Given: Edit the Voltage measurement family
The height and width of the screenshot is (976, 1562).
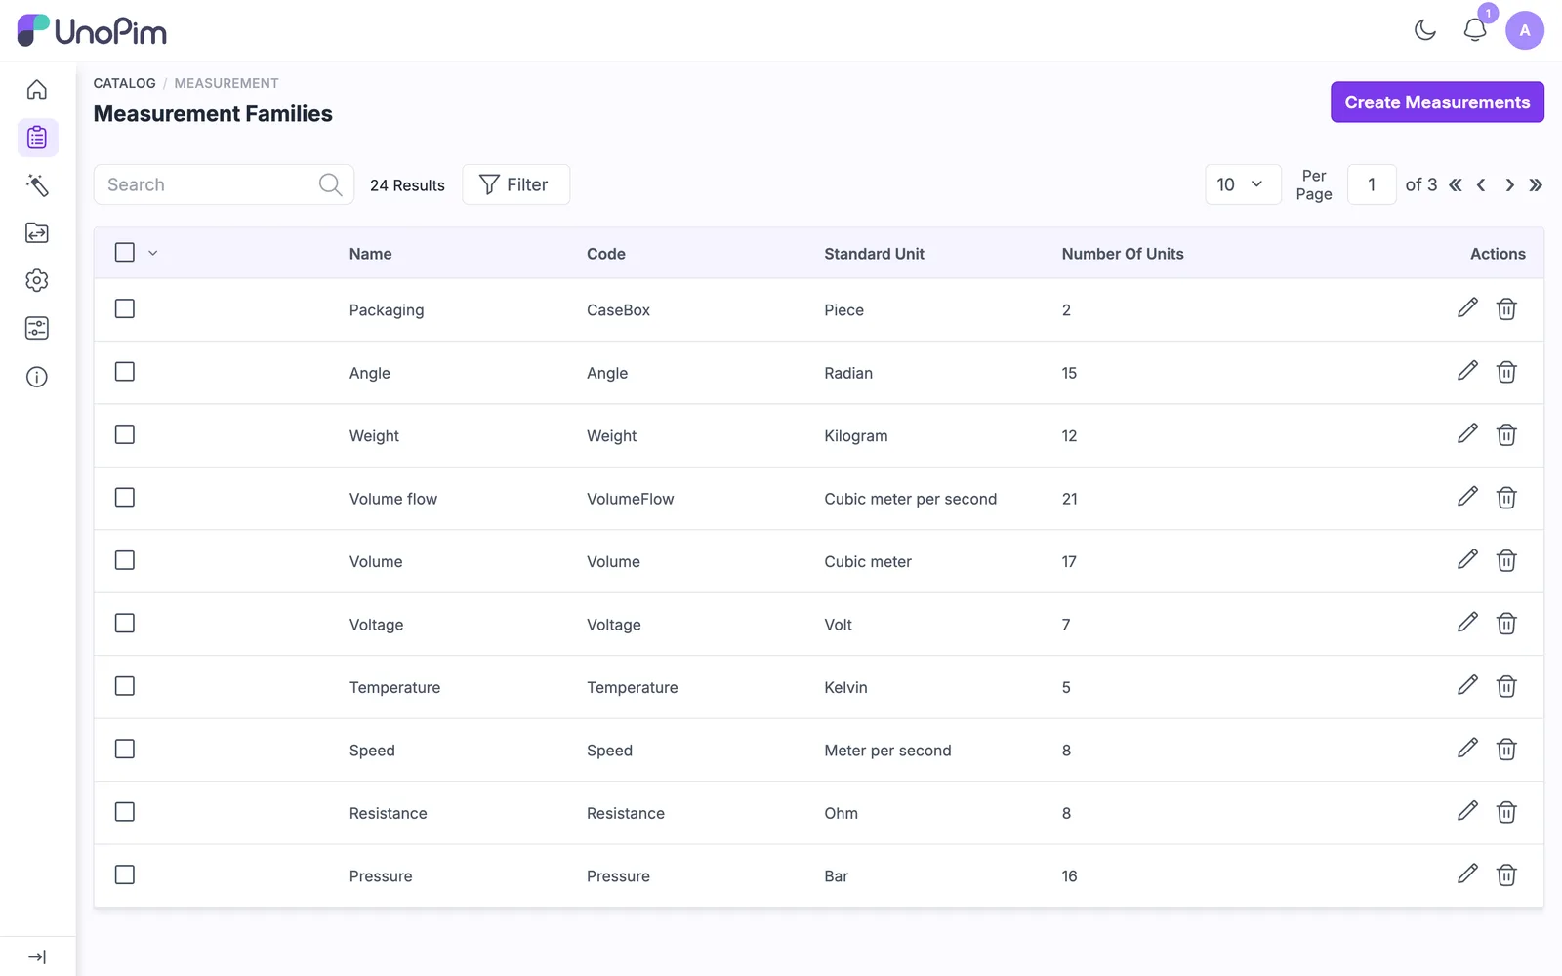Looking at the screenshot, I should click(1467, 623).
